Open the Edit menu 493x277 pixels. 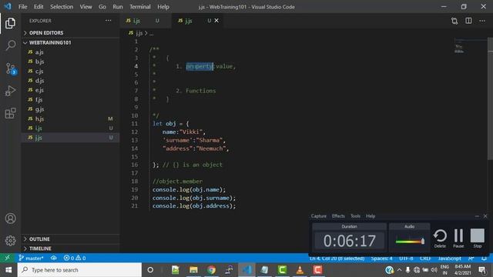pos(39,7)
